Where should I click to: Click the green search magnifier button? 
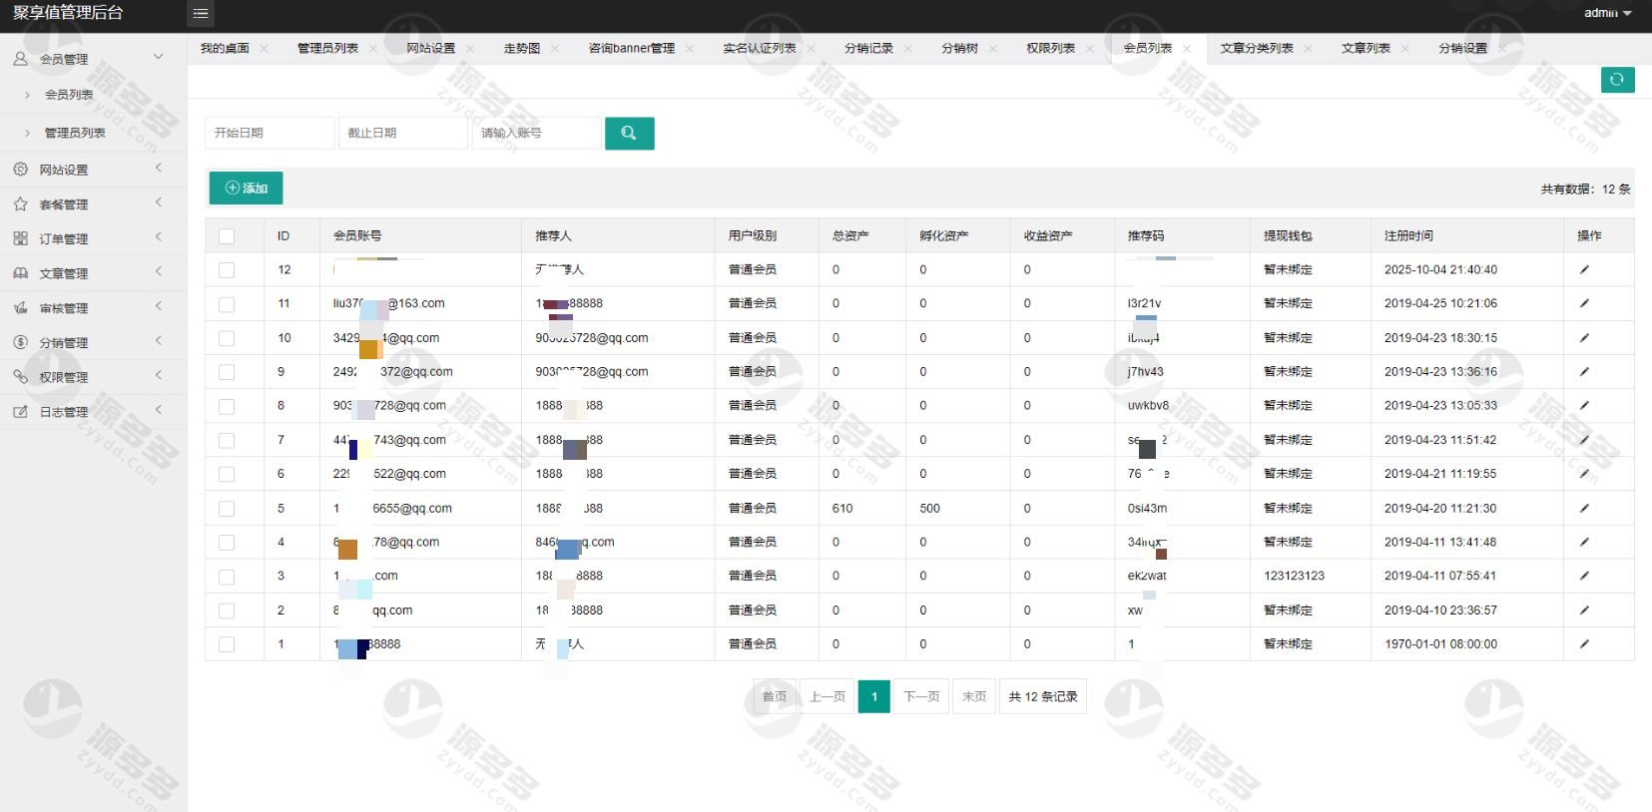pyautogui.click(x=629, y=133)
